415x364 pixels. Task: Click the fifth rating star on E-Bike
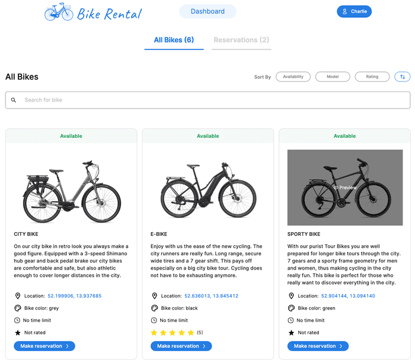point(191,333)
